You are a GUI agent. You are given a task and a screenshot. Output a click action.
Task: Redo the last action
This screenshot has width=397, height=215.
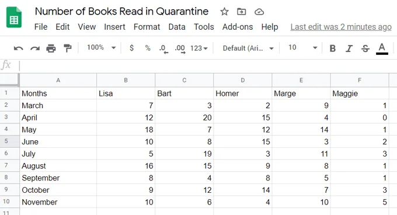click(x=35, y=48)
